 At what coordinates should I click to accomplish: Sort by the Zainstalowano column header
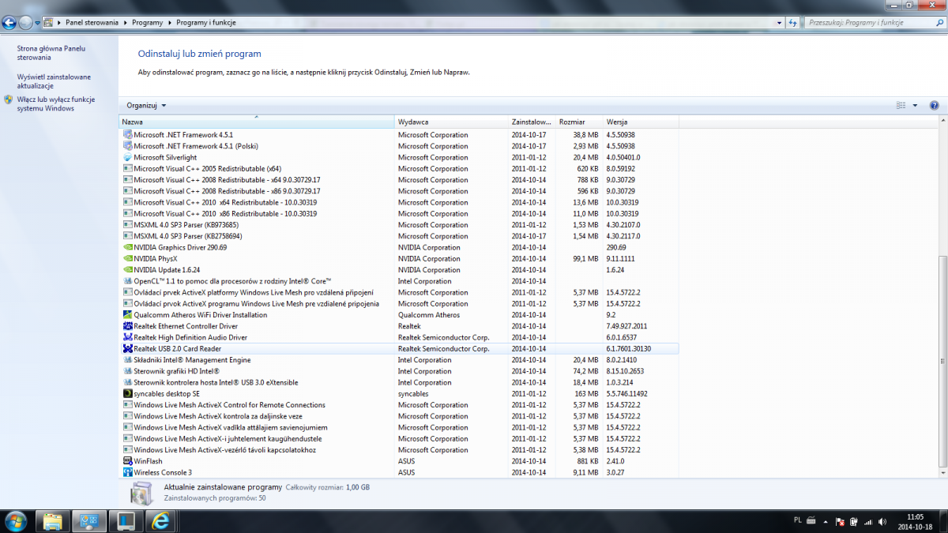pos(532,122)
